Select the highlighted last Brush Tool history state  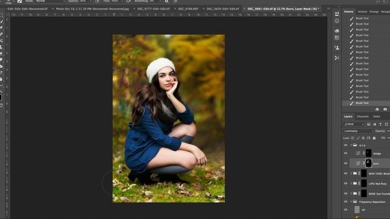tap(366, 103)
